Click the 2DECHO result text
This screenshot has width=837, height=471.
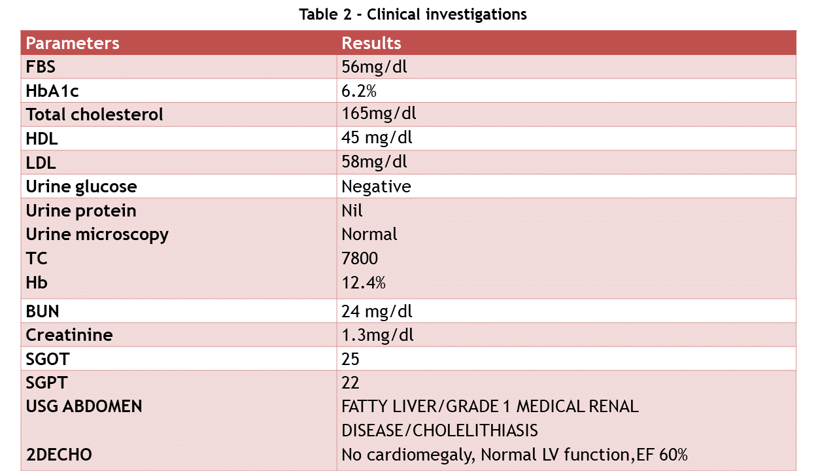(x=515, y=455)
